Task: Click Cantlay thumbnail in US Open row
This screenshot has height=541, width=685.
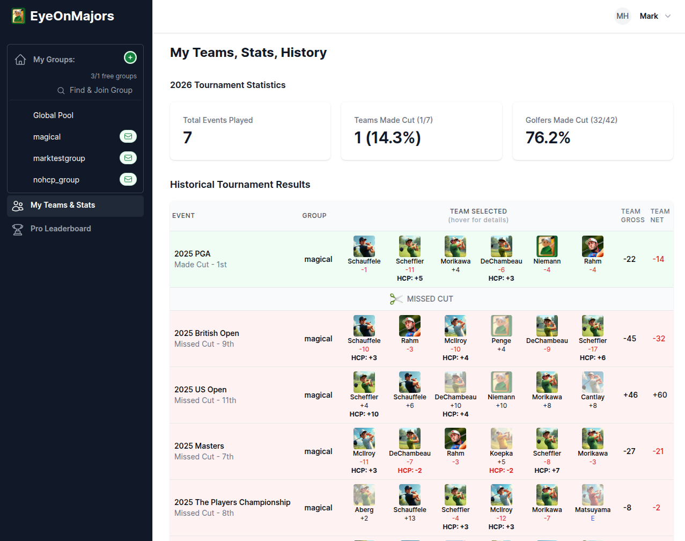Action: [x=592, y=382]
